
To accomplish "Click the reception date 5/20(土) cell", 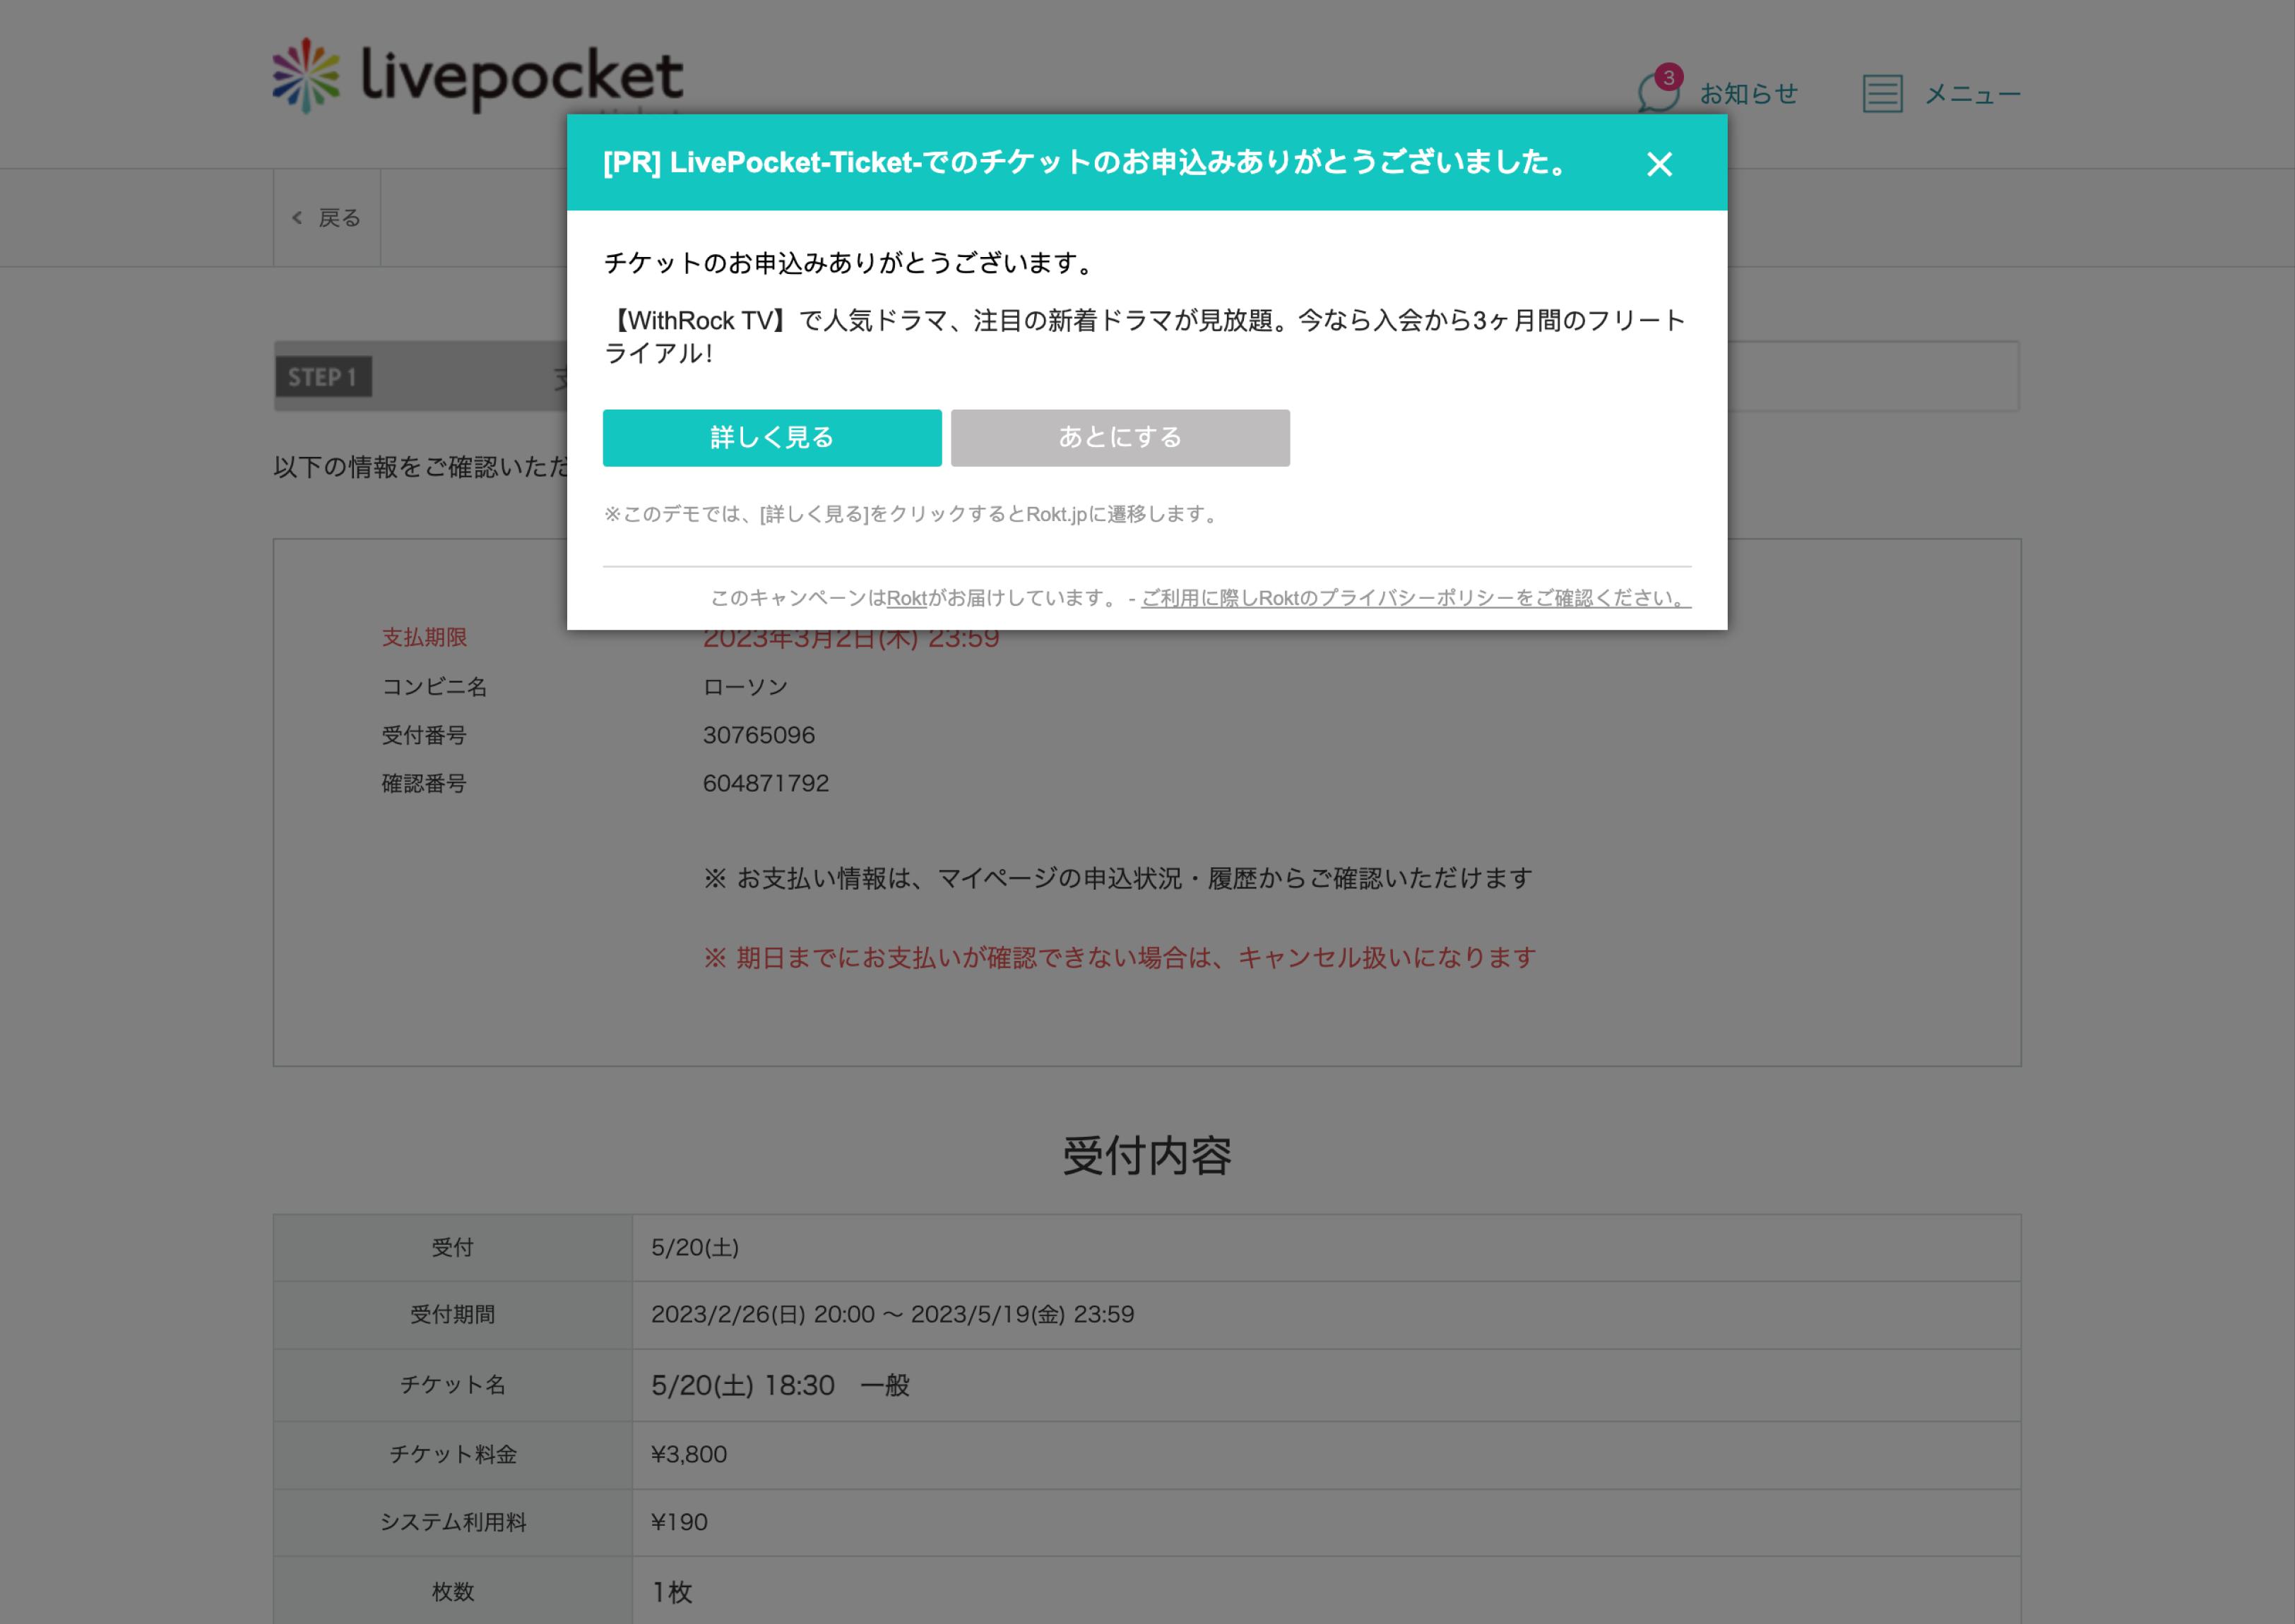I will pyautogui.click(x=1326, y=1248).
